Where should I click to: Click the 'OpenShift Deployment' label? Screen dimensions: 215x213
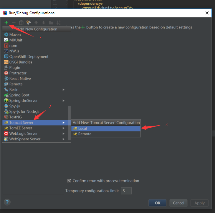29,56
